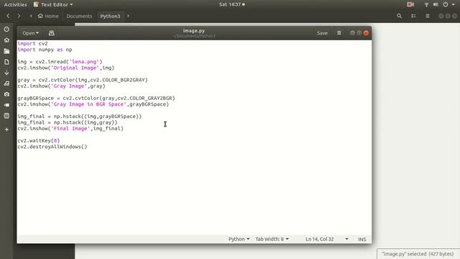This screenshot has height=259, width=460.
Task: Click the np.hstack((img,grayBGRSpace)) line
Action: [80, 117]
